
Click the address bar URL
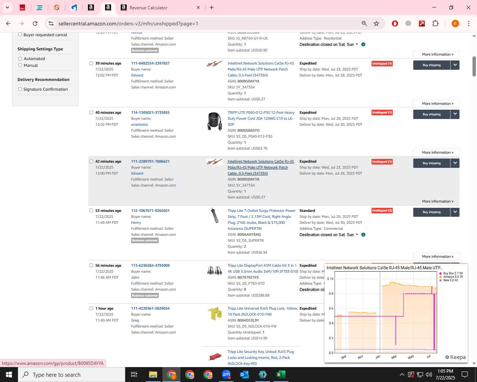[x=128, y=24]
